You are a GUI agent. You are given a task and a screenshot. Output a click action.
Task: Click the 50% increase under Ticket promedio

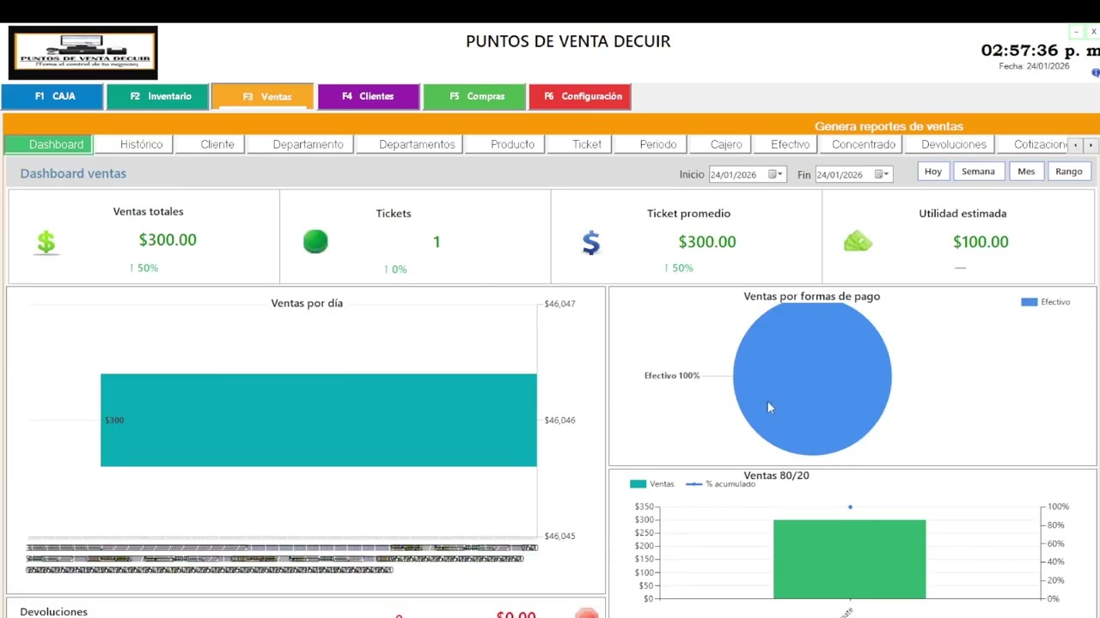point(678,268)
